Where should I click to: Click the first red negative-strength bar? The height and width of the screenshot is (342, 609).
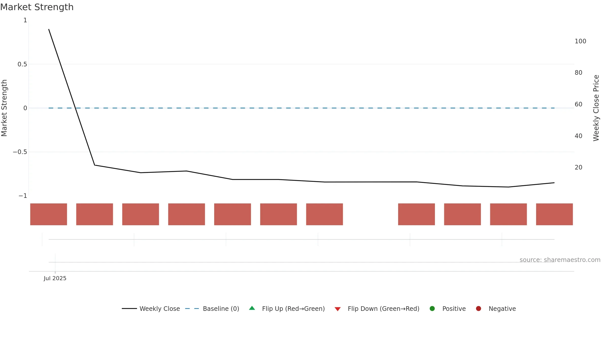[x=48, y=214]
